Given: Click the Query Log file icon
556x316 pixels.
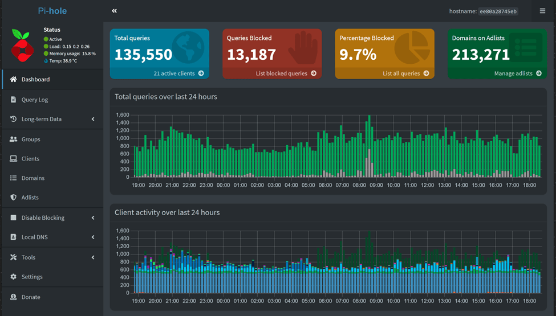Looking at the screenshot, I should point(14,100).
